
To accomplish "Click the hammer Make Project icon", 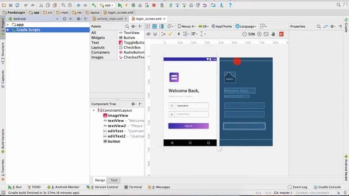I will click(x=94, y=5).
